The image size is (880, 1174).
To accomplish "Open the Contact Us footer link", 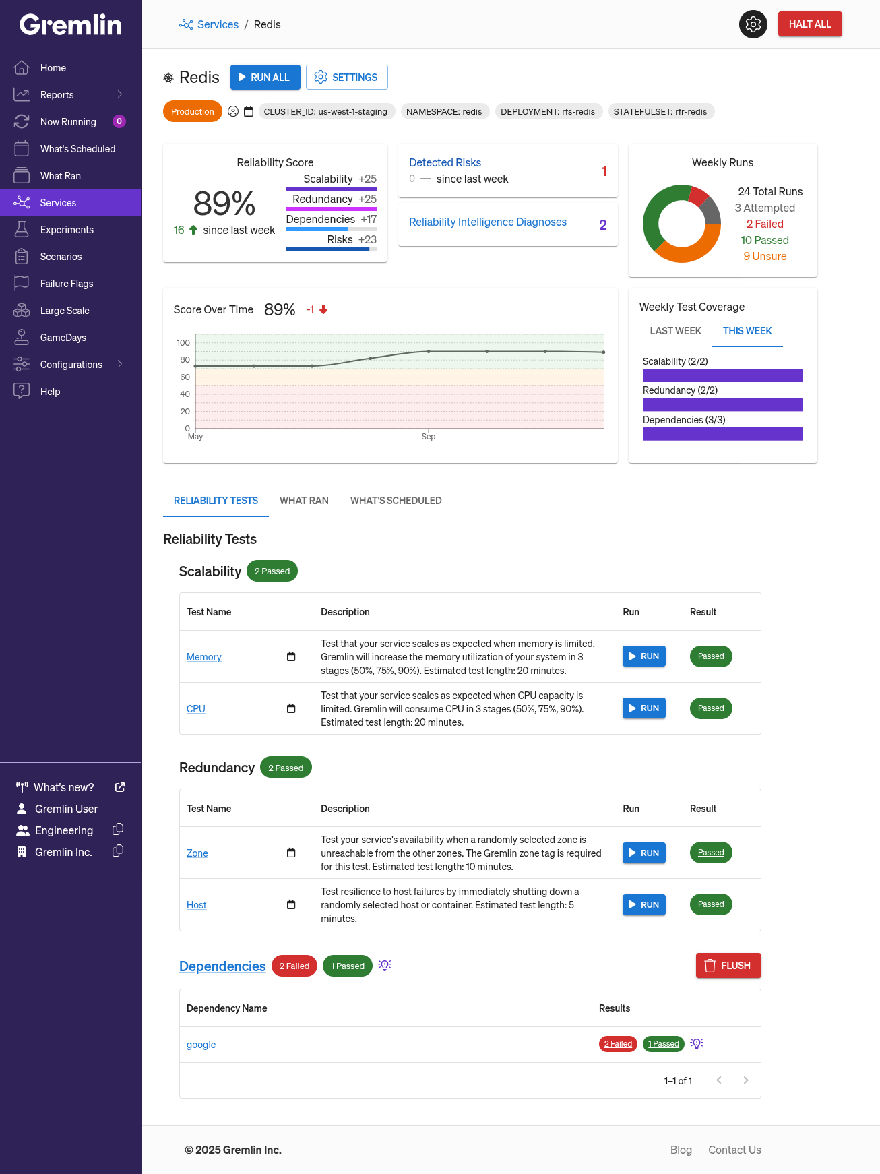I will [x=734, y=1150].
